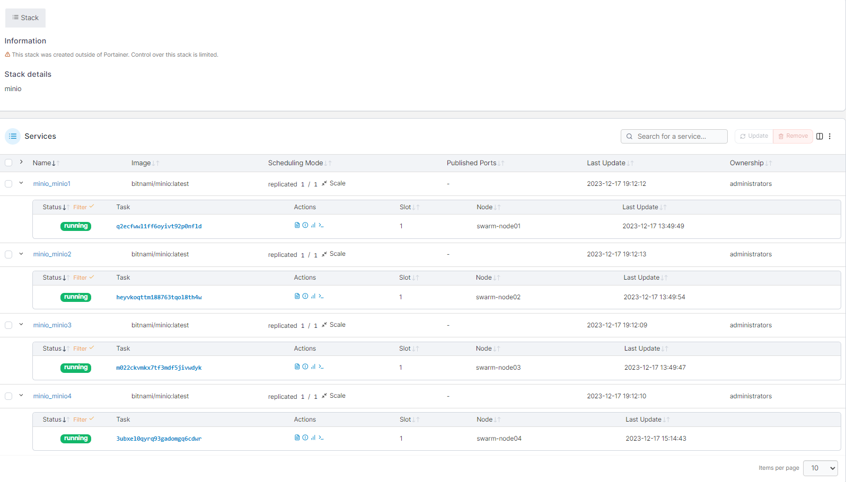Screen dimensions: 846x482
Task: Open console for the swarm-node01 task
Action: tap(321, 225)
